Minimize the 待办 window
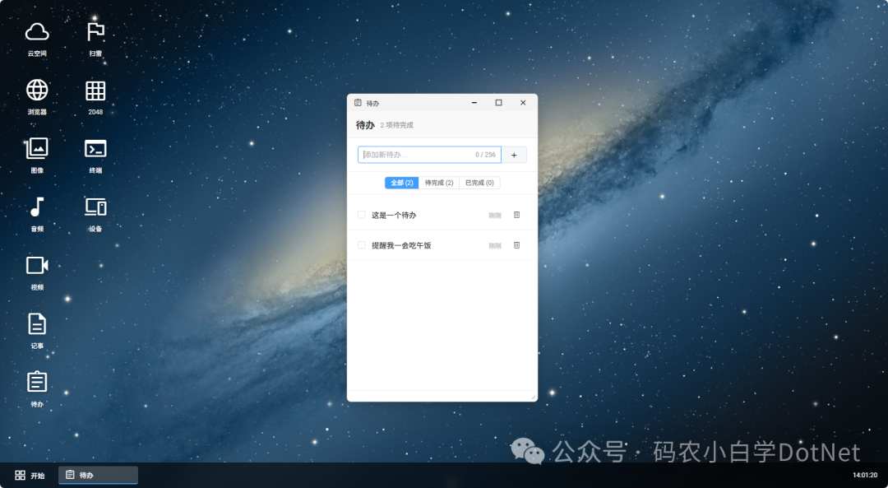Image resolution: width=888 pixels, height=488 pixels. pyautogui.click(x=474, y=103)
